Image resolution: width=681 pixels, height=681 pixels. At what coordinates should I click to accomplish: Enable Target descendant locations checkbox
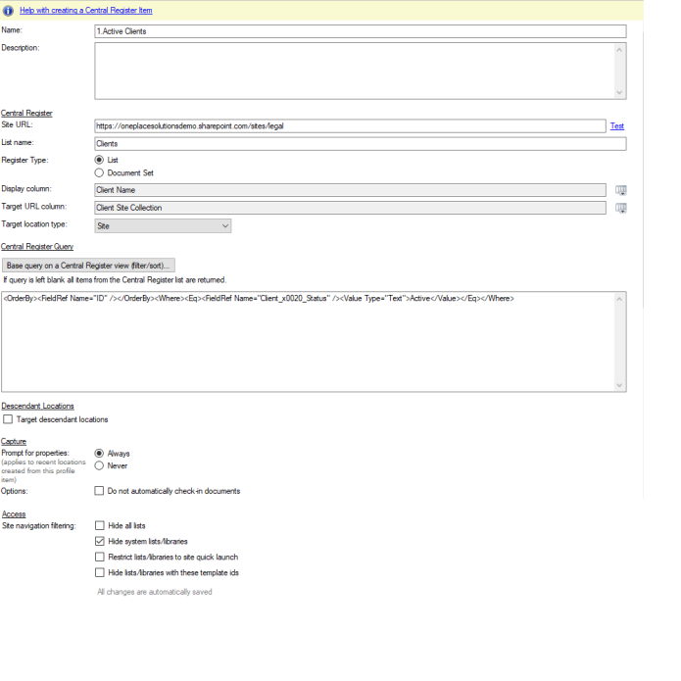point(9,419)
